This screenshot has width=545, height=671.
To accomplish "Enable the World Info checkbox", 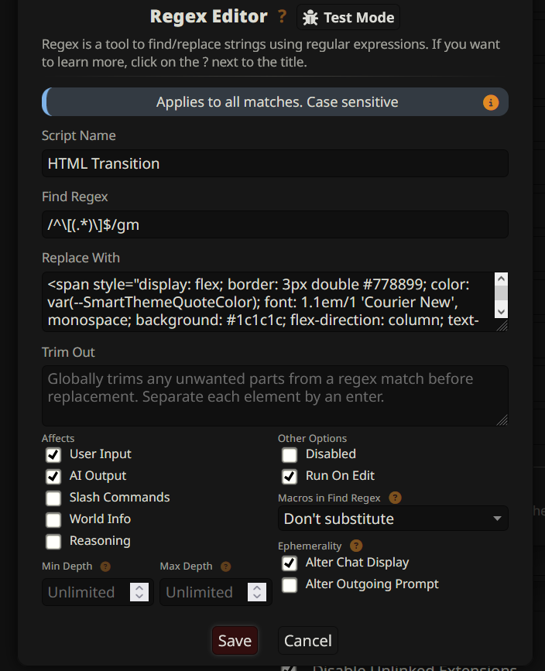I will [53, 519].
